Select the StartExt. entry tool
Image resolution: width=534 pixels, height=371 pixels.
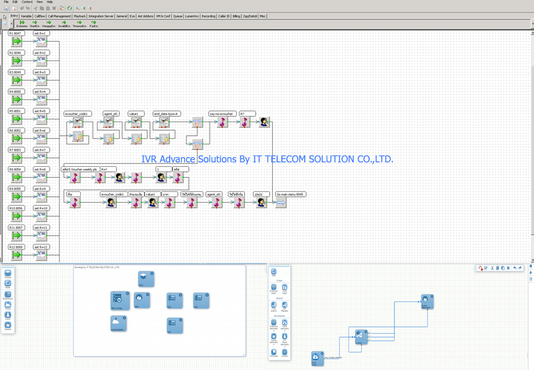click(x=35, y=24)
